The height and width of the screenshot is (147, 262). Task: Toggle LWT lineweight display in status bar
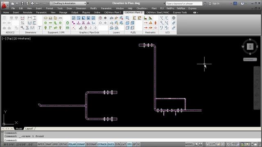[x=124, y=144]
